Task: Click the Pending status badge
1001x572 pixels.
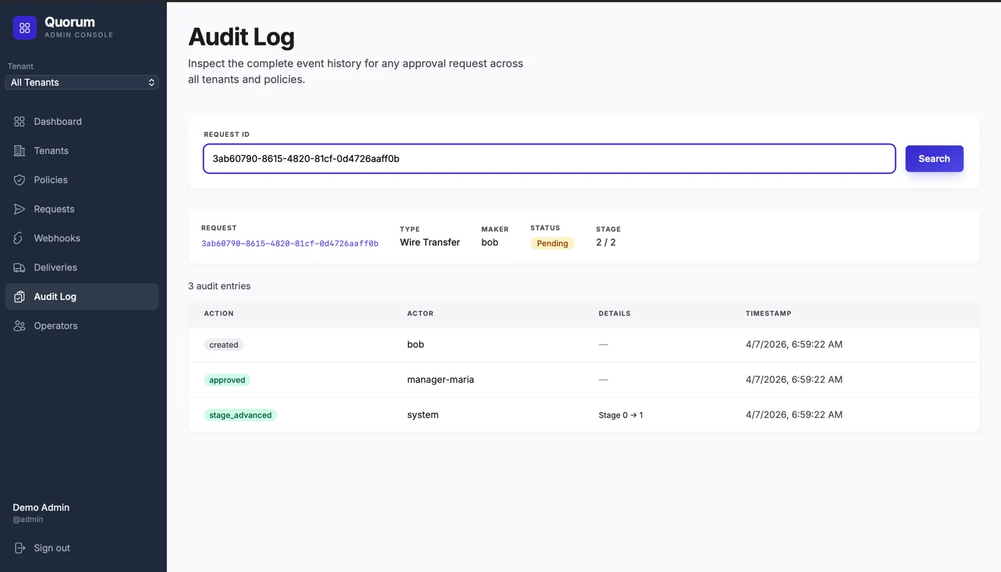Action: tap(552, 244)
